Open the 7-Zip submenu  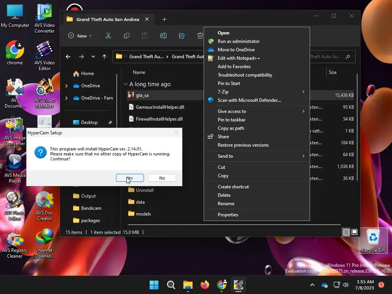point(257,92)
